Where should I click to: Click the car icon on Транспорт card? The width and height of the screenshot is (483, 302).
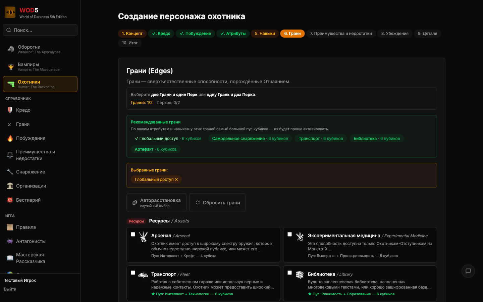tap(143, 275)
